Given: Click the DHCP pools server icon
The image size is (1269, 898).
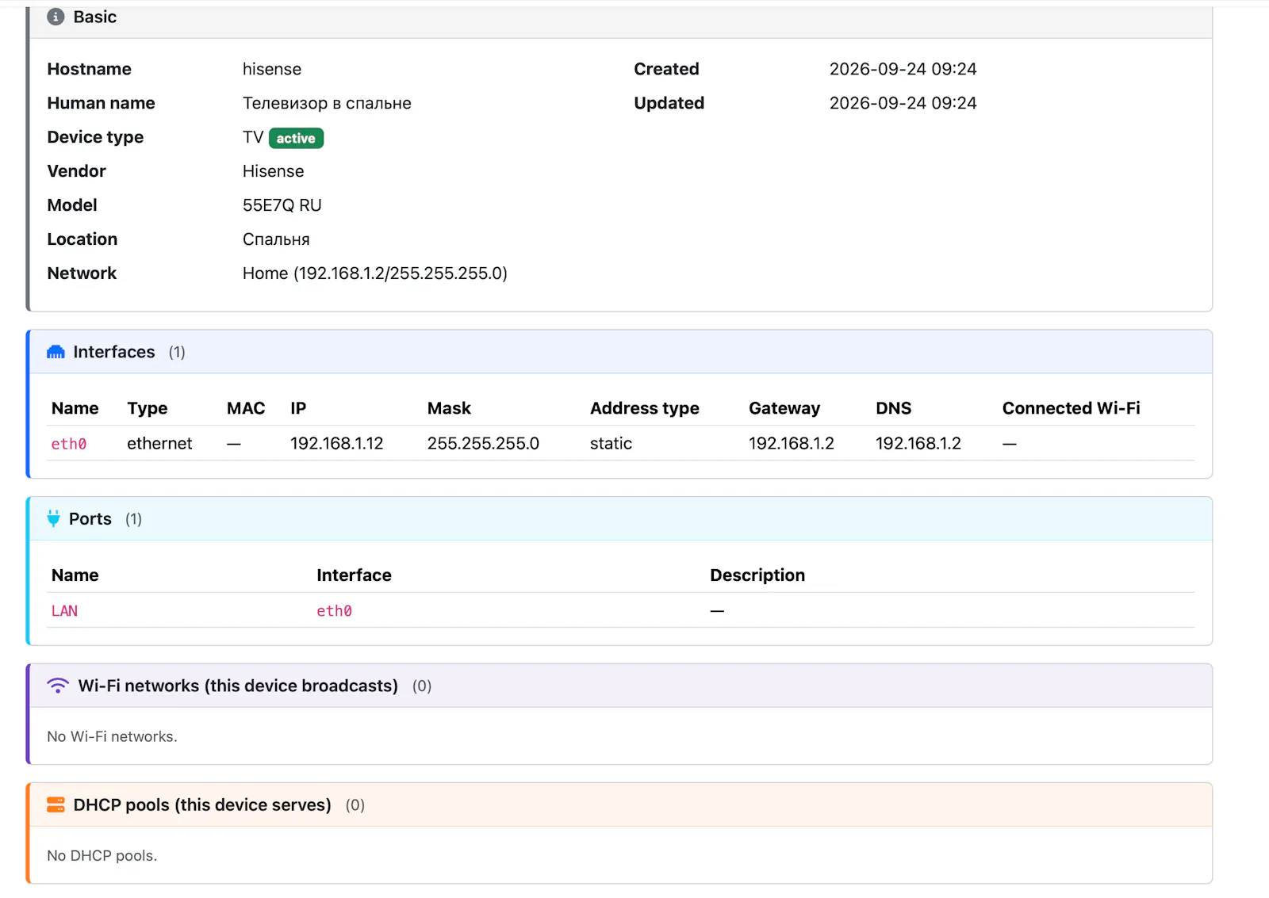Looking at the screenshot, I should click(x=56, y=804).
